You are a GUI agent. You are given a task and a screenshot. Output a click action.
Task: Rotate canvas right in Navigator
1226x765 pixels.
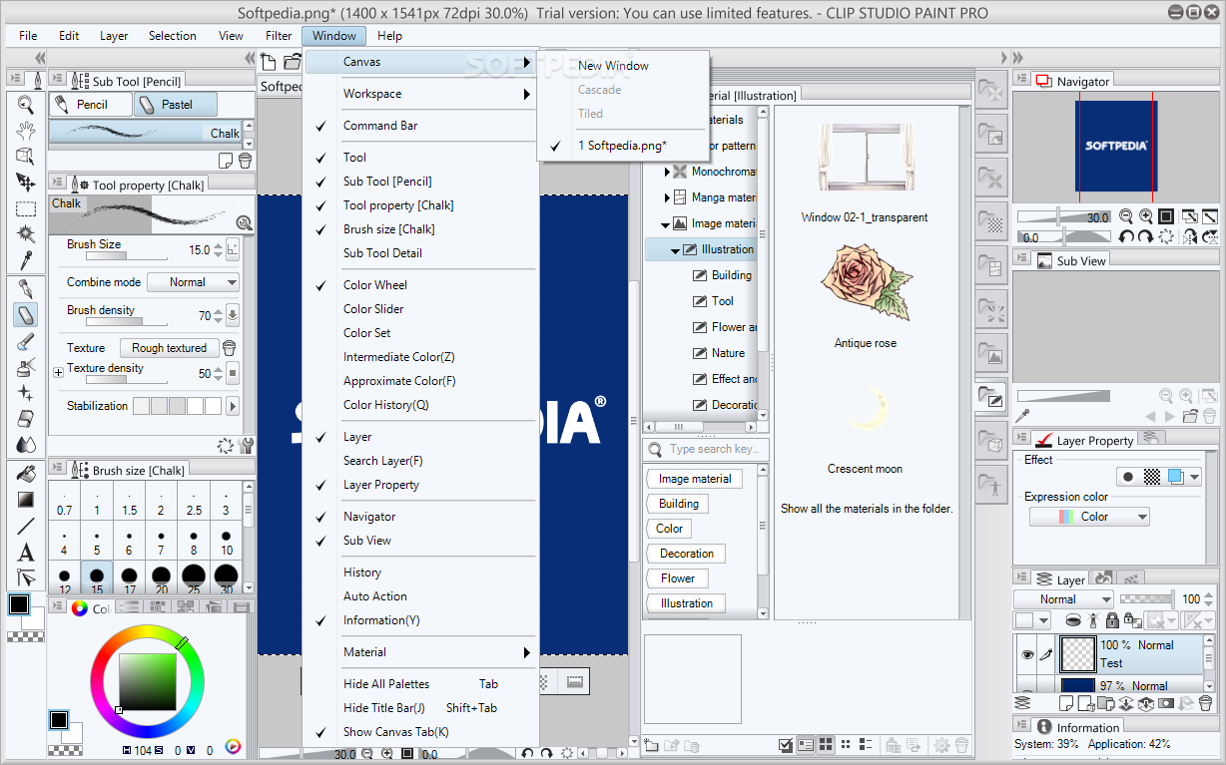click(1145, 237)
